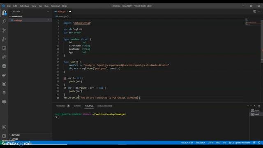Viewport: 263px width, 148px height.
Task: Change UTF-8 encoding status item
Action: [x=210, y=143]
